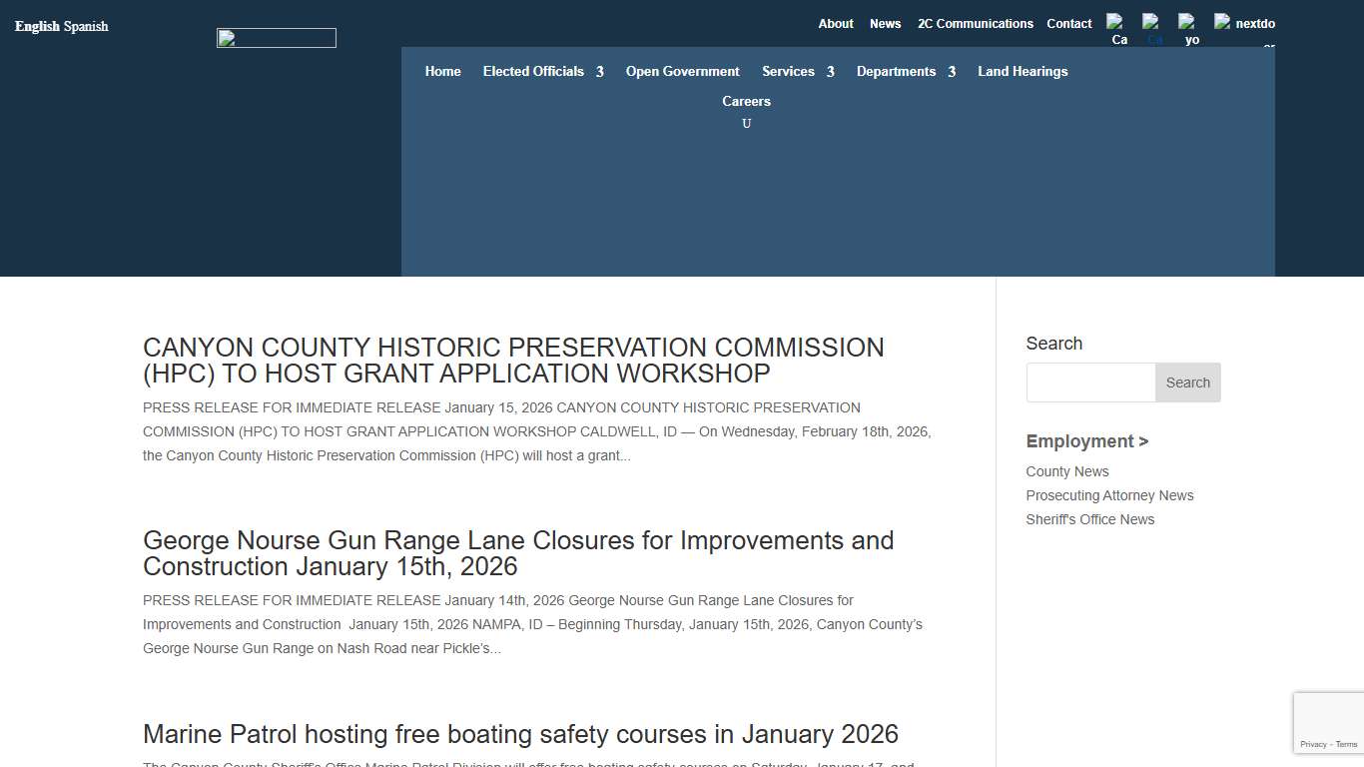Switch language to Spanish
This screenshot has height=767, width=1364.
(x=86, y=26)
